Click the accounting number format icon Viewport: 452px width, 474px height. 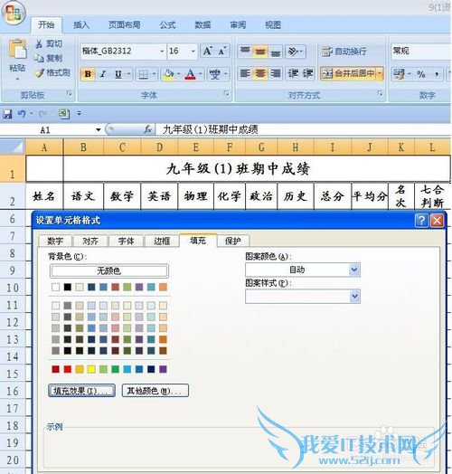(x=399, y=74)
